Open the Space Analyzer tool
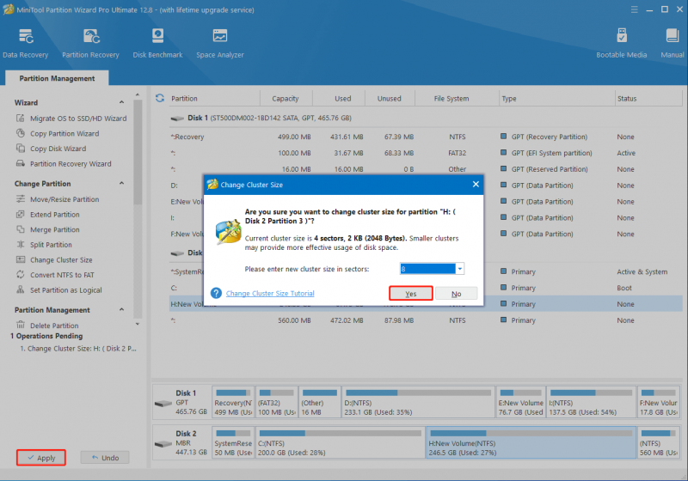 point(220,43)
